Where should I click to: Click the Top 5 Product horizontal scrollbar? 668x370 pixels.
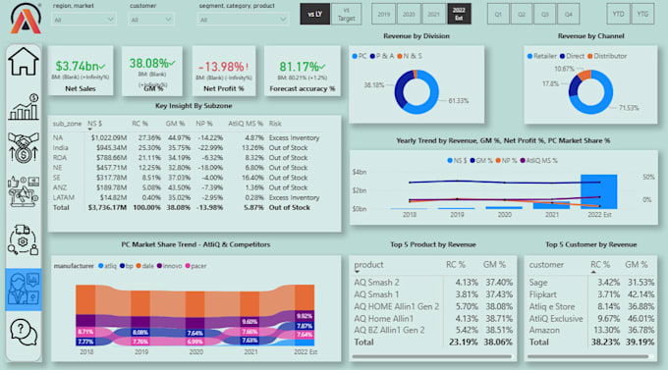[x=432, y=357]
